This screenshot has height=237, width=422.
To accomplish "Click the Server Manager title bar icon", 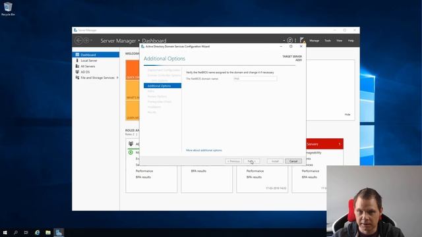I will pos(75,30).
